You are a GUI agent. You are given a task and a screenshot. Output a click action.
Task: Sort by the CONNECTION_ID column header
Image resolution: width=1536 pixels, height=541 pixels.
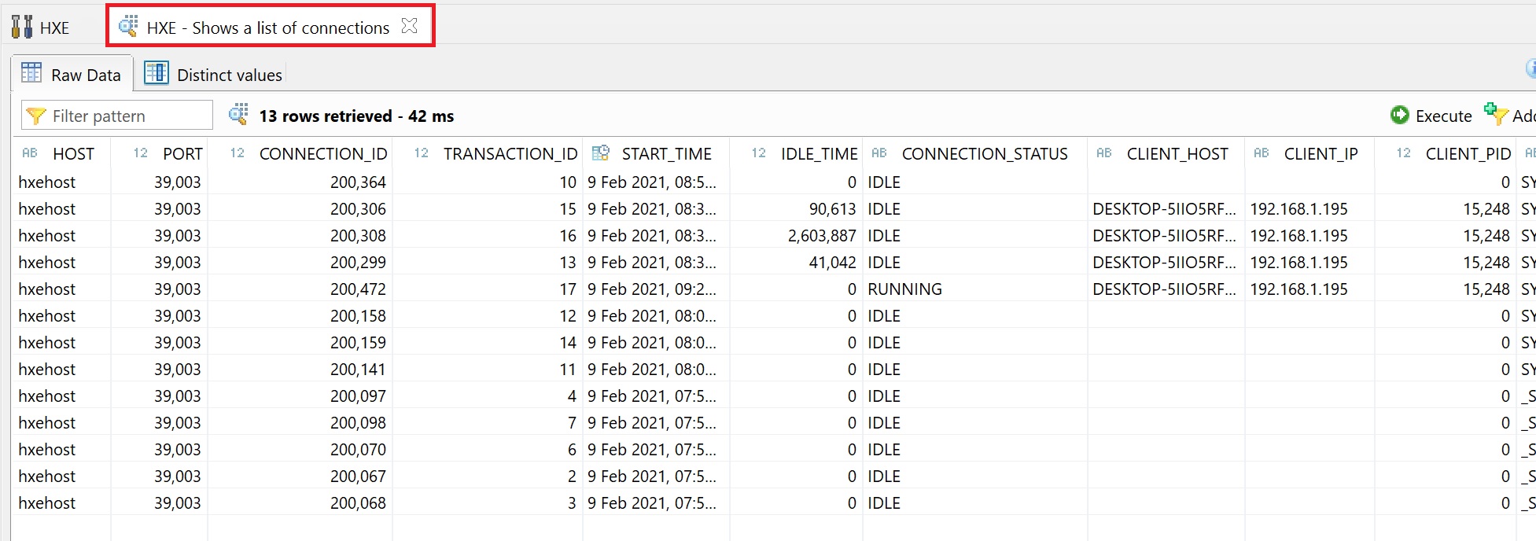322,154
